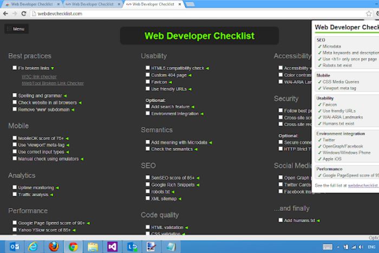Bookmark this page with the star icon
Screen dimensions: 379x253
369,14
